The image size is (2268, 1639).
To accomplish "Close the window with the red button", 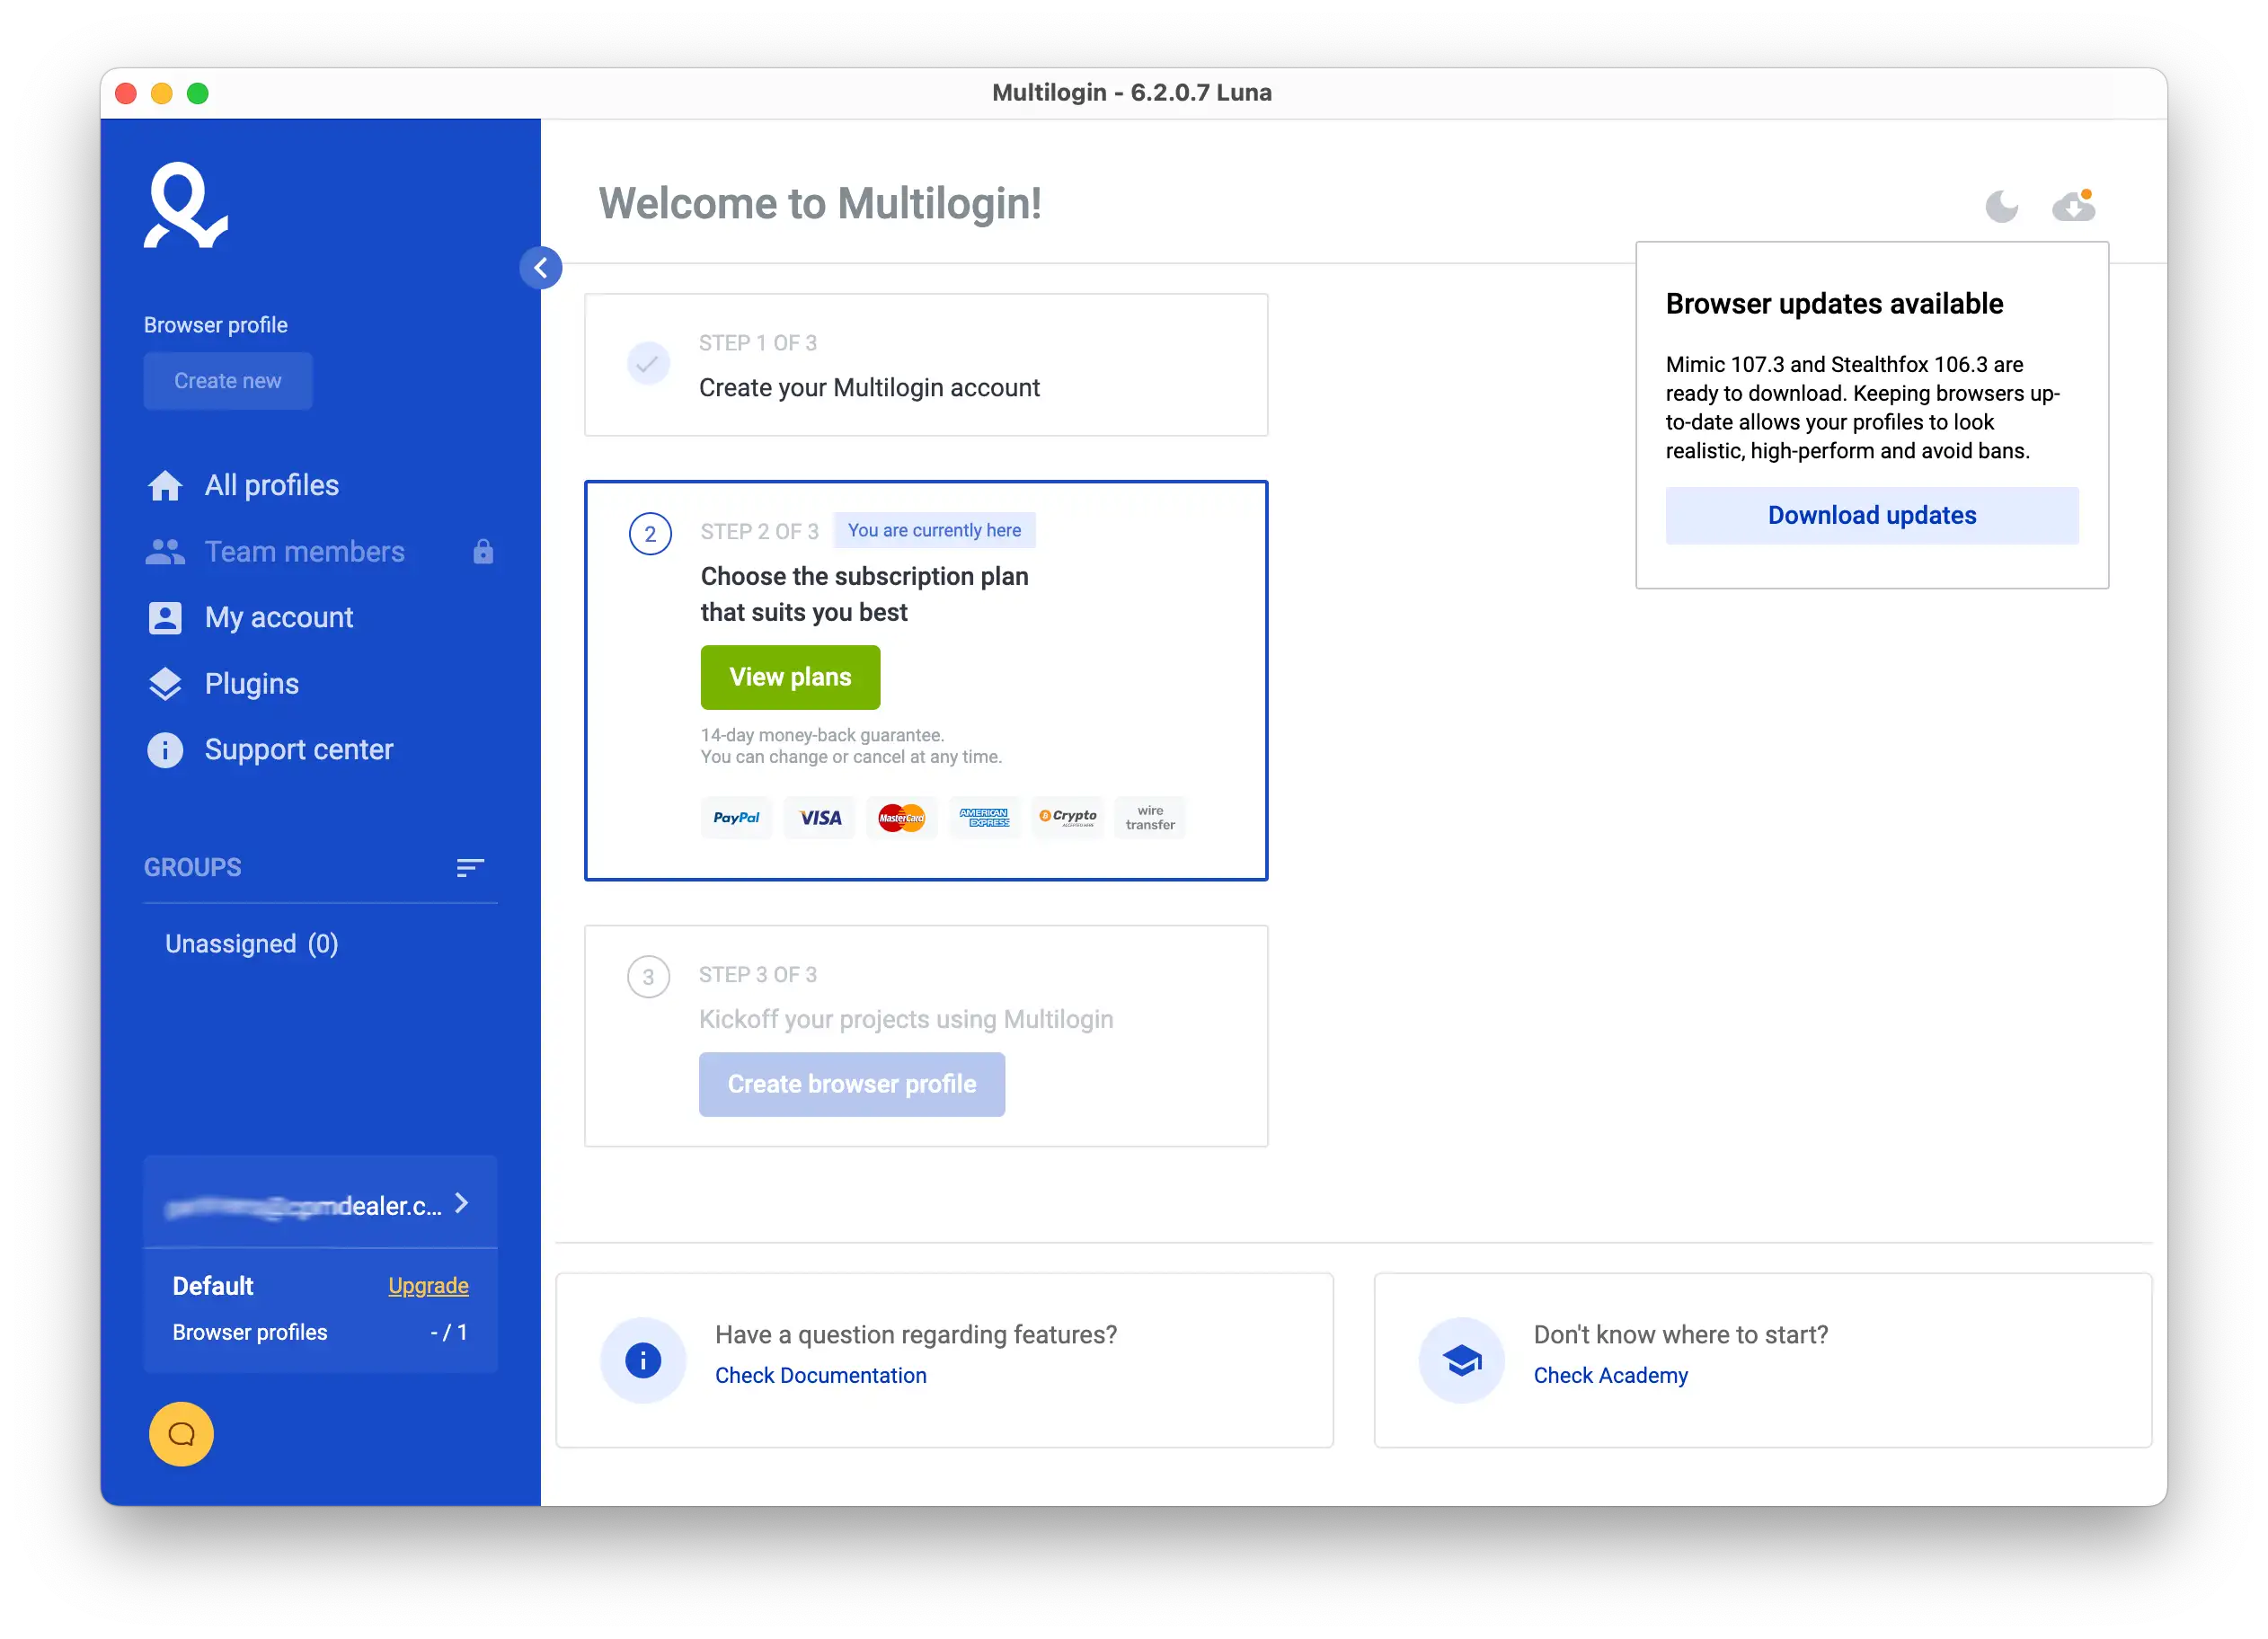I will pyautogui.click(x=126, y=93).
